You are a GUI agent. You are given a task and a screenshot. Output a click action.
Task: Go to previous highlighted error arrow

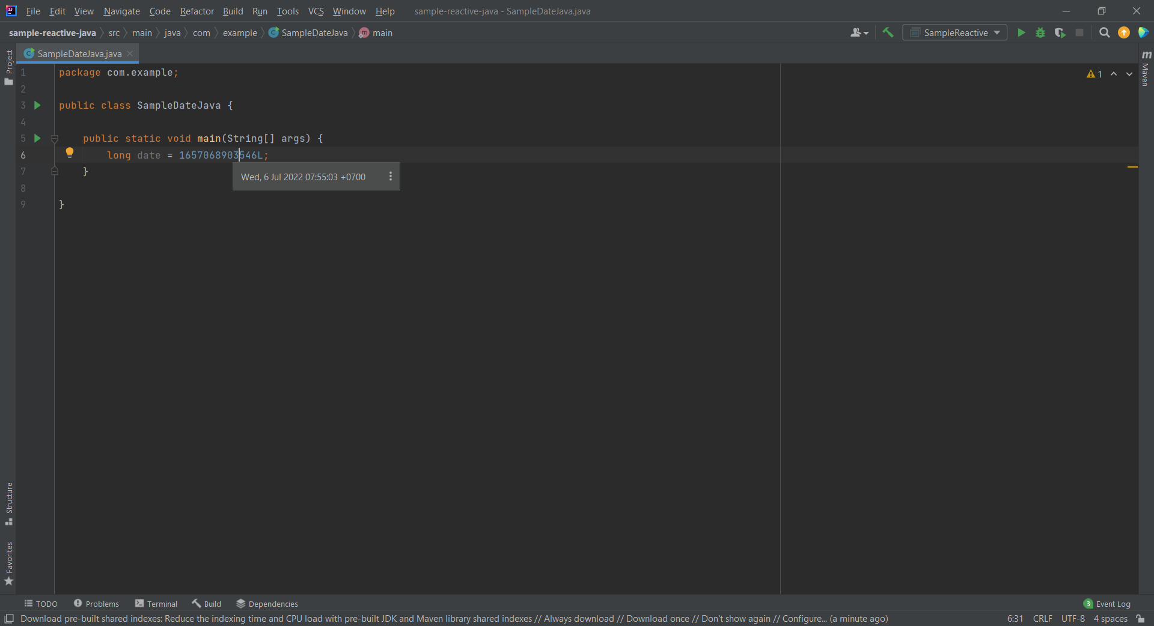[1114, 74]
